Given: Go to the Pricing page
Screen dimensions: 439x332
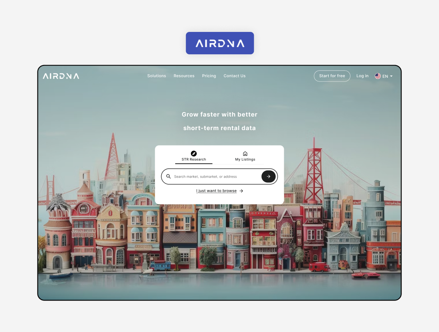Looking at the screenshot, I should [209, 76].
